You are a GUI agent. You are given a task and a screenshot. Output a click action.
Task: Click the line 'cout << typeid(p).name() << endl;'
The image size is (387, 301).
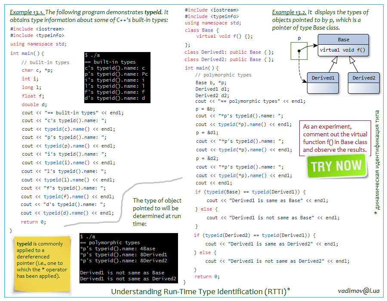coord(68,146)
